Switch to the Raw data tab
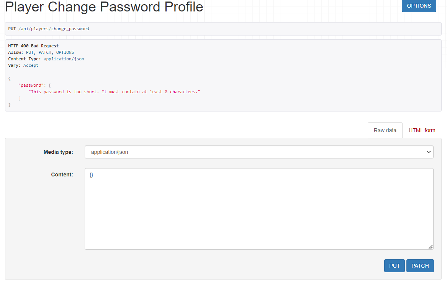Image resolution: width=447 pixels, height=286 pixels. coord(385,130)
